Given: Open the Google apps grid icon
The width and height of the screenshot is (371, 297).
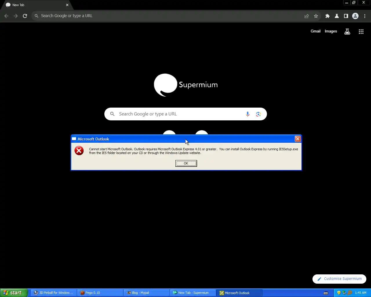Looking at the screenshot, I should [361, 32].
